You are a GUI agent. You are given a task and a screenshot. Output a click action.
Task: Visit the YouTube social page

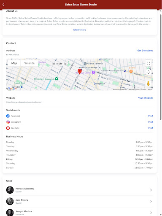[x=151, y=128]
